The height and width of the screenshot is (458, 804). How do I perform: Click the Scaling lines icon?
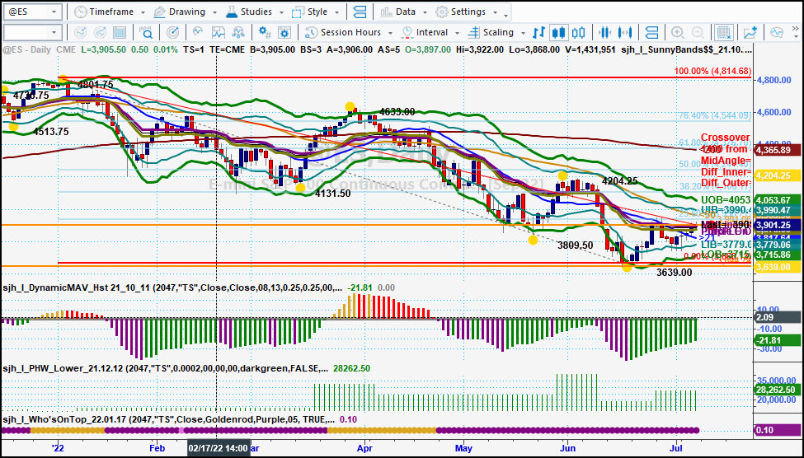474,33
